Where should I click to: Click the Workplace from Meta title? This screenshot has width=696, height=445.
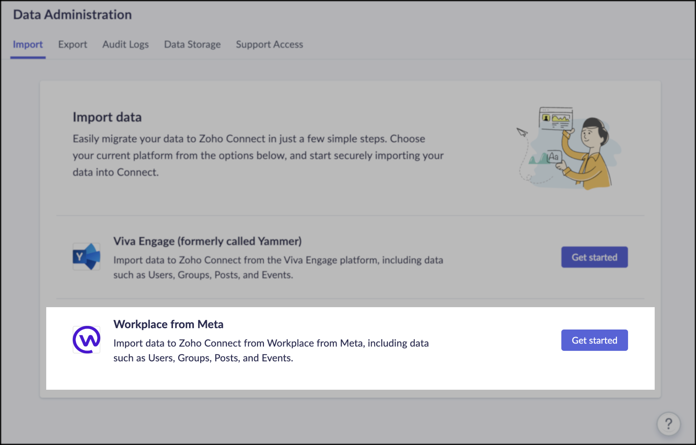(168, 324)
